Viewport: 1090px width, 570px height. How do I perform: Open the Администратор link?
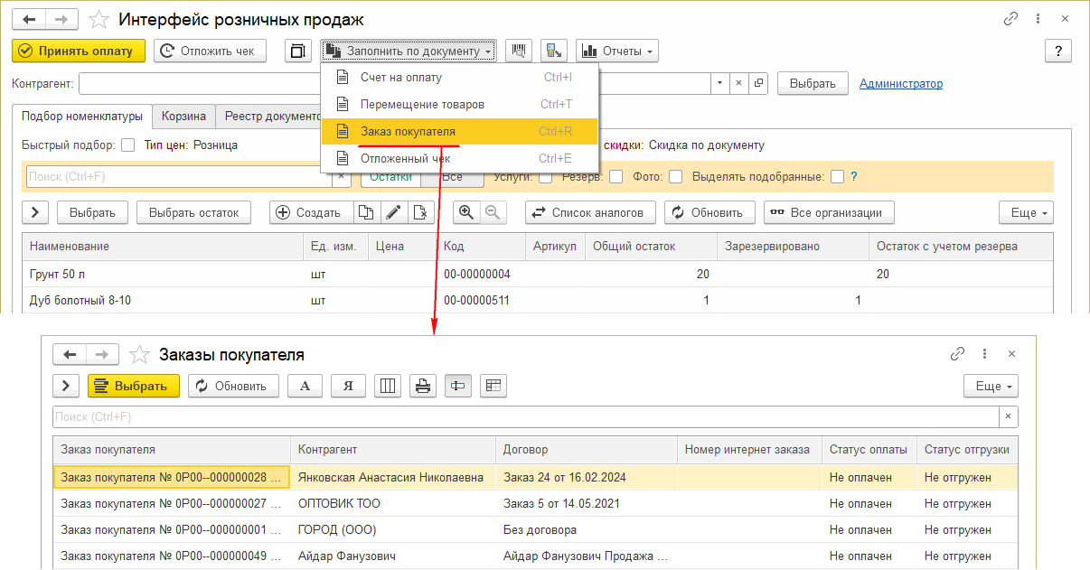click(x=900, y=84)
